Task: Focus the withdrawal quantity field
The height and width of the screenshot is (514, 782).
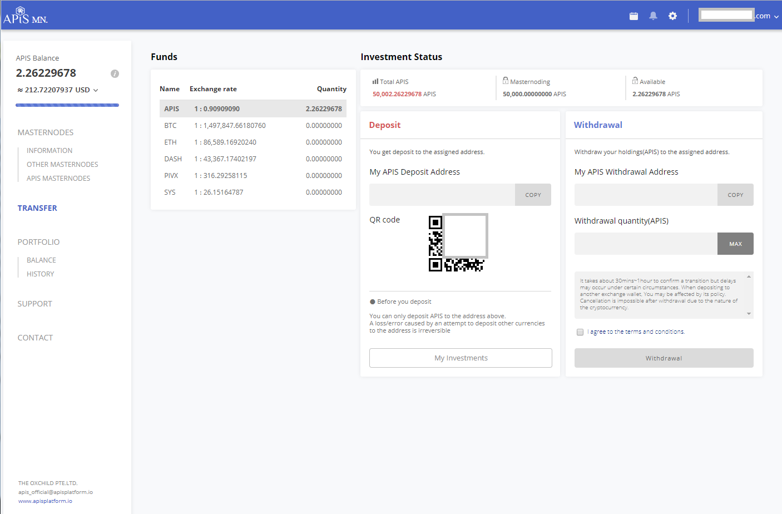Action: 646,244
